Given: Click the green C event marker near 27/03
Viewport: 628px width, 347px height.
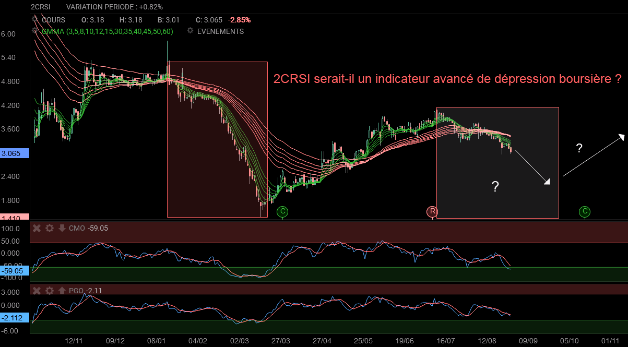Looking at the screenshot, I should pos(282,211).
